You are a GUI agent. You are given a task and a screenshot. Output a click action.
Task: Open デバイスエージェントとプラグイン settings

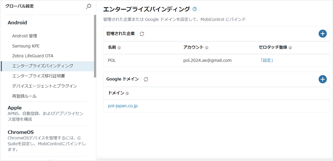pos(45,86)
